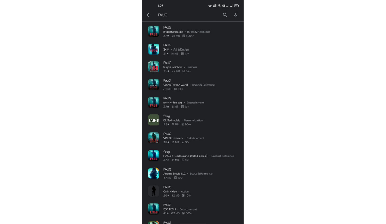The height and width of the screenshot is (224, 386).
Task: Tap the magnifying glass search icon
Action: pyautogui.click(x=225, y=15)
